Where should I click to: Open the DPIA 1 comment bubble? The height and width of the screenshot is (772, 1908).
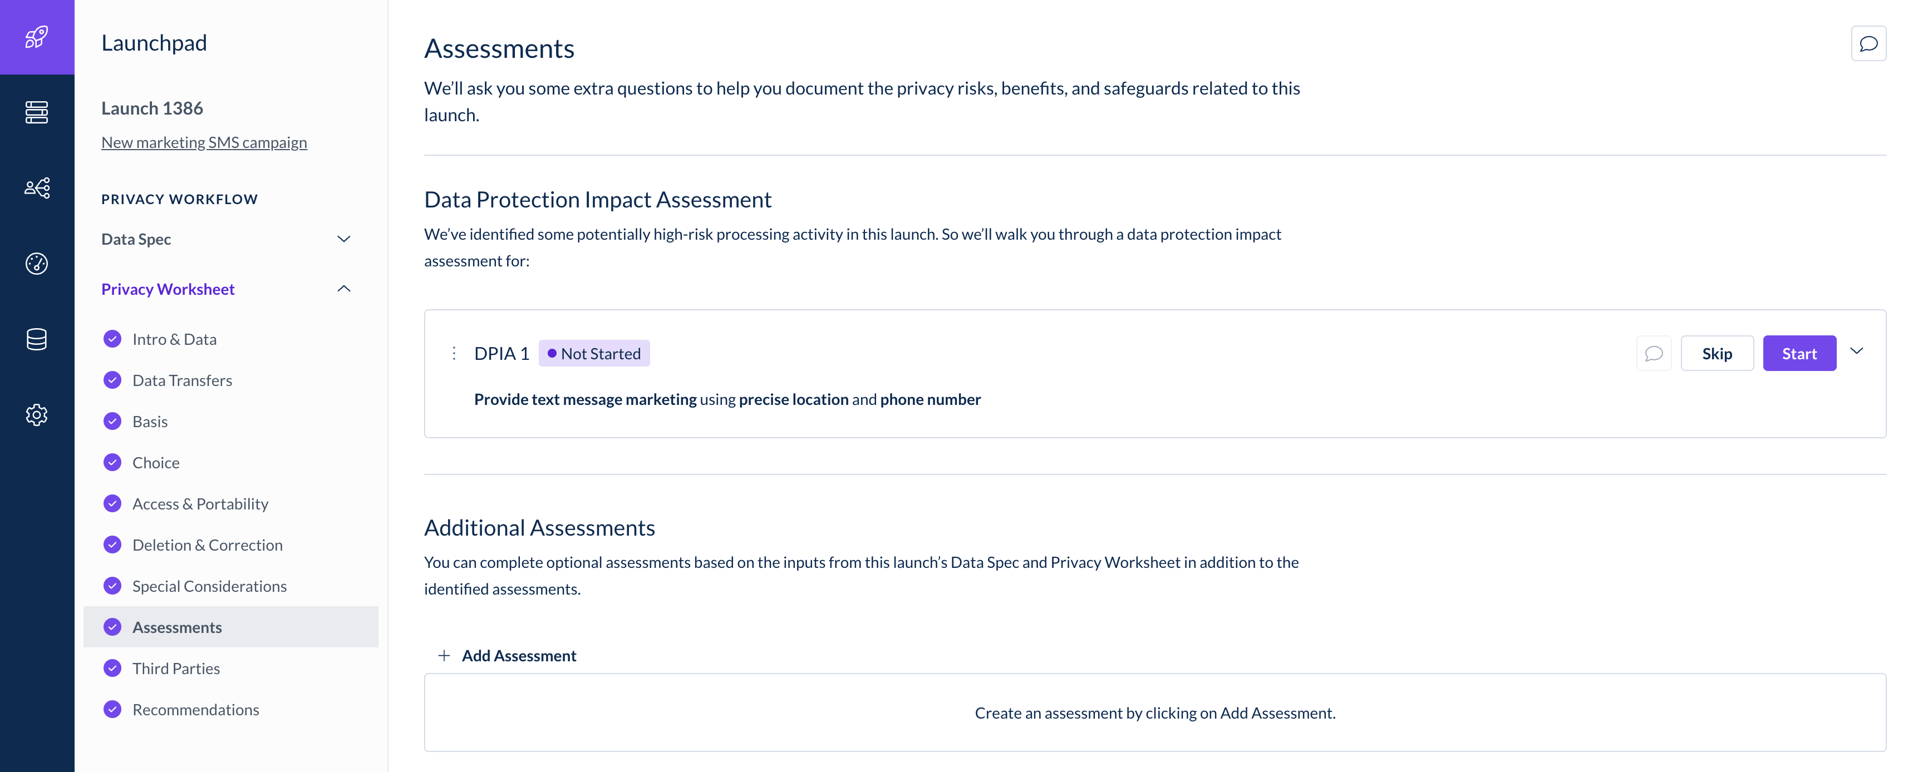[x=1653, y=353]
